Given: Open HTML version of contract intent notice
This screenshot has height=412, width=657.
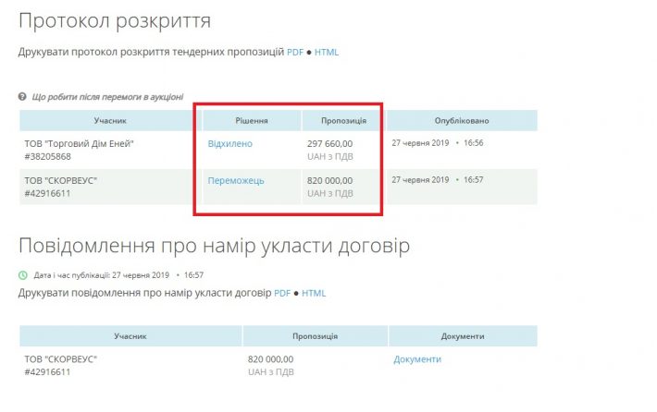Looking at the screenshot, I should click(314, 293).
